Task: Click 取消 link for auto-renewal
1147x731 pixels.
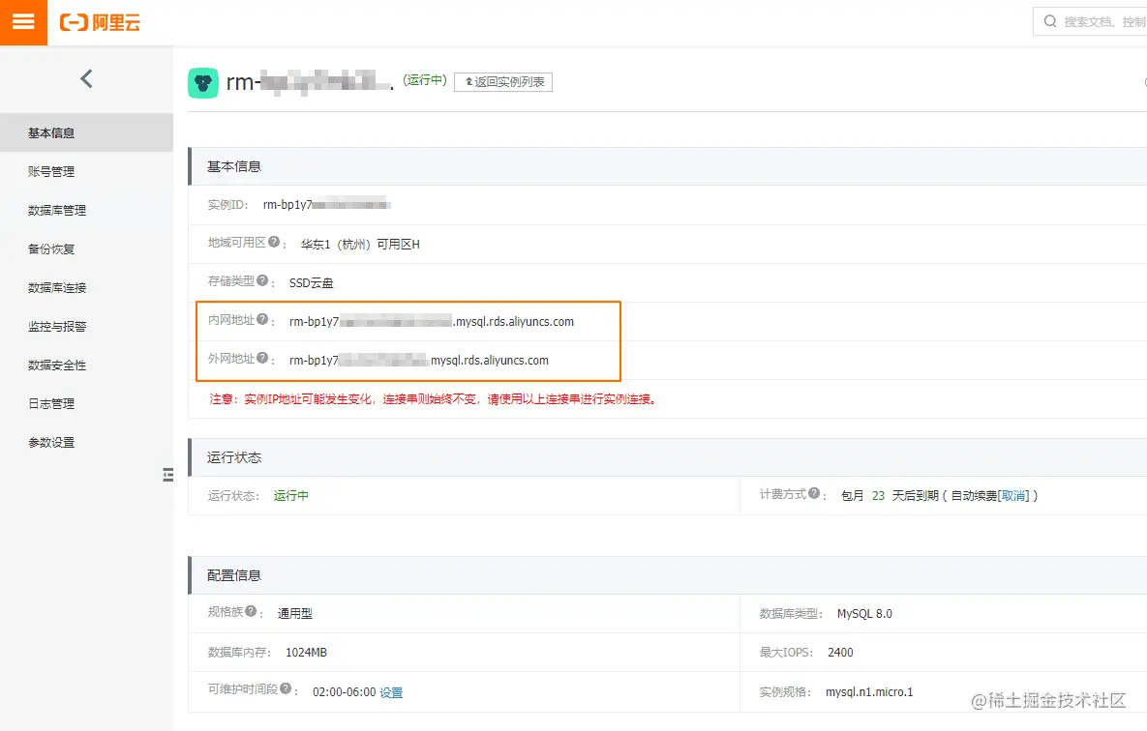Action: click(1013, 496)
